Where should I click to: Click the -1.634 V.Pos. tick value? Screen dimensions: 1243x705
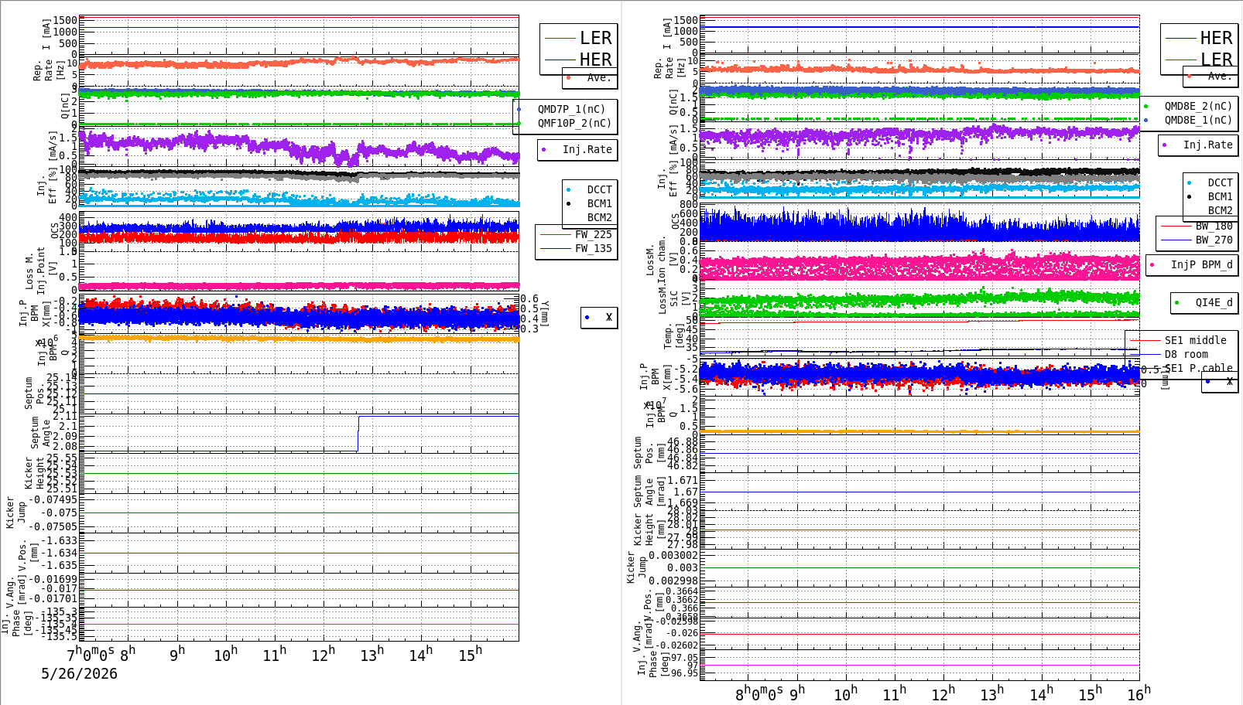pos(60,553)
